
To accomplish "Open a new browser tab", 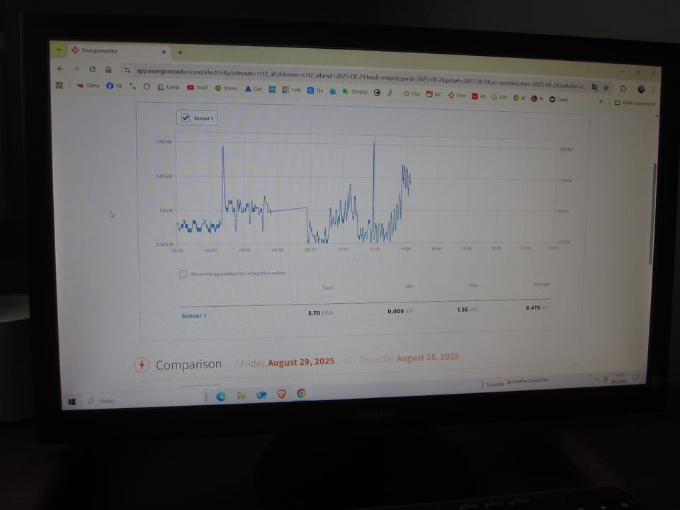I will pos(180,52).
